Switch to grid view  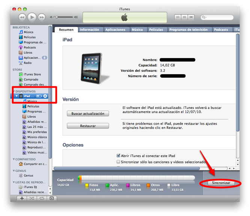[x=184, y=17]
